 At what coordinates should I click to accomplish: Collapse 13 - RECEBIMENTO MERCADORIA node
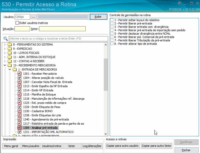(5, 65)
